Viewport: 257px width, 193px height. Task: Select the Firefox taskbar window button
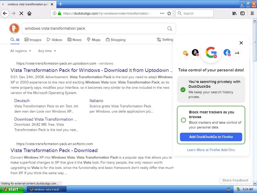point(46,189)
